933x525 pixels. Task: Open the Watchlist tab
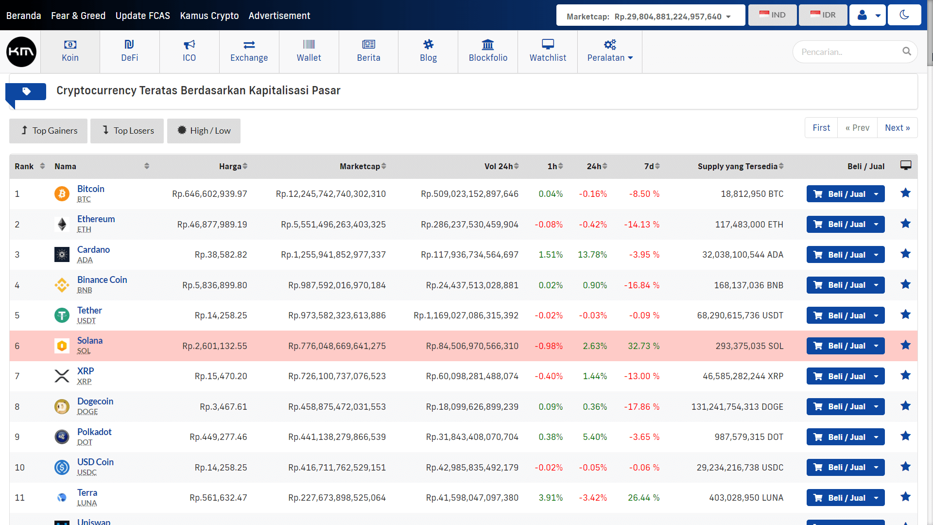coord(548,52)
